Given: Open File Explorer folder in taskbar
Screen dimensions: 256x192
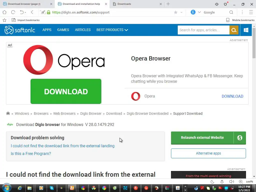Looking at the screenshot, I should [x=29, y=188].
